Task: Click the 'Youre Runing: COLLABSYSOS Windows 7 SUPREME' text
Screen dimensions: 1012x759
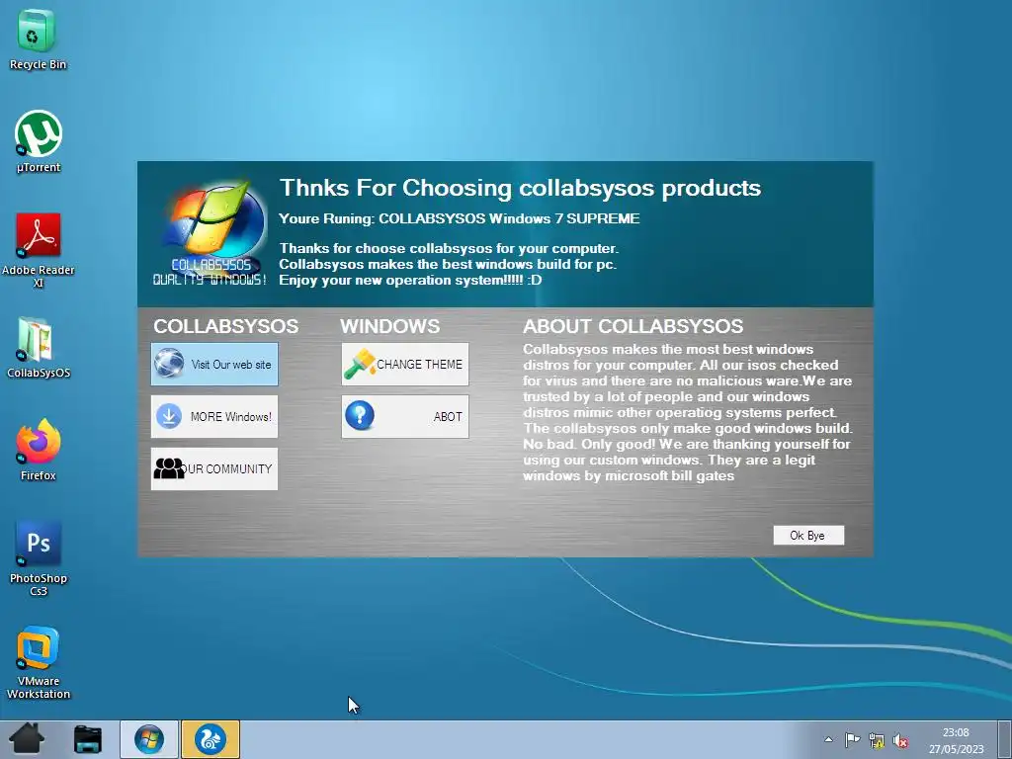Action: pos(459,218)
